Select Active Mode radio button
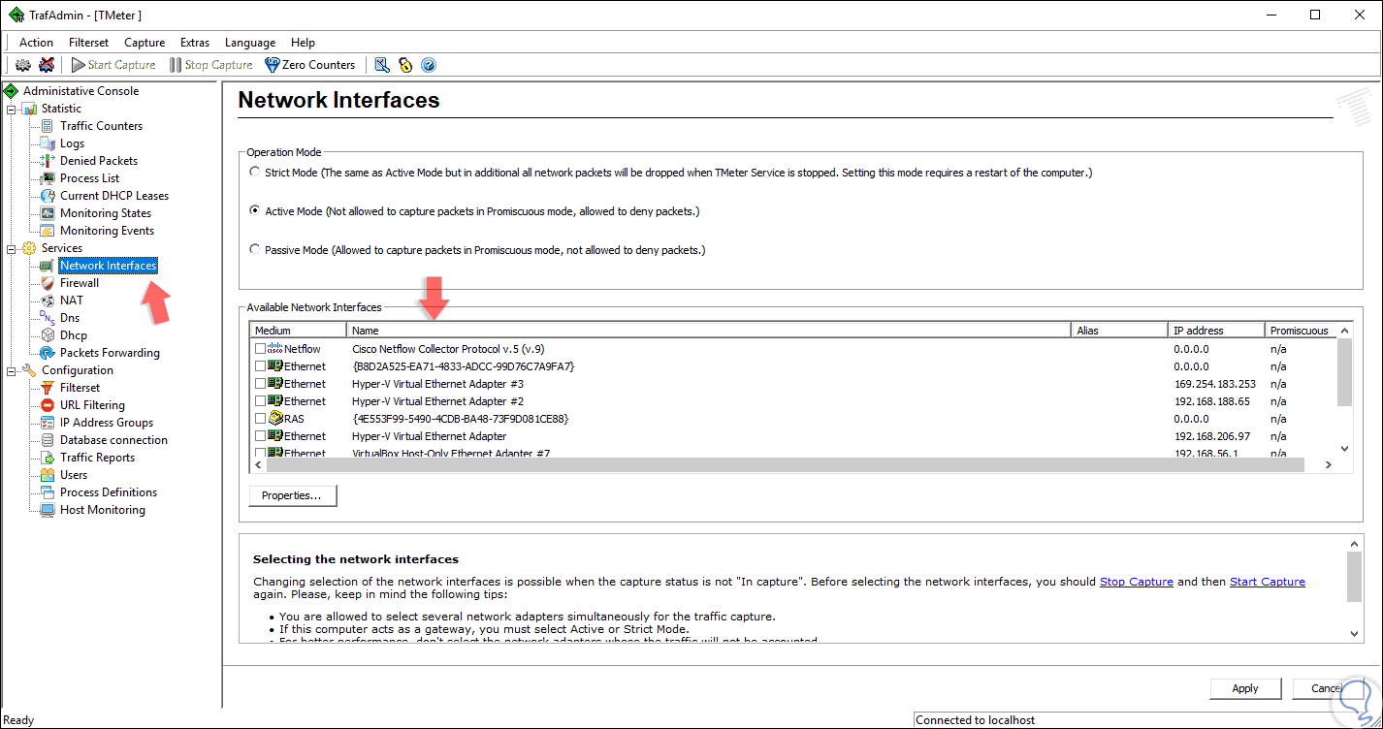 255,211
